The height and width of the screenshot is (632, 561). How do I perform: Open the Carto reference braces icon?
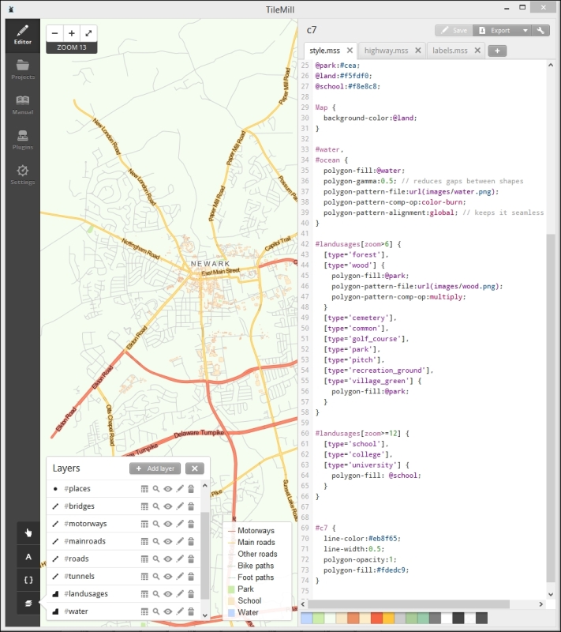[x=28, y=580]
